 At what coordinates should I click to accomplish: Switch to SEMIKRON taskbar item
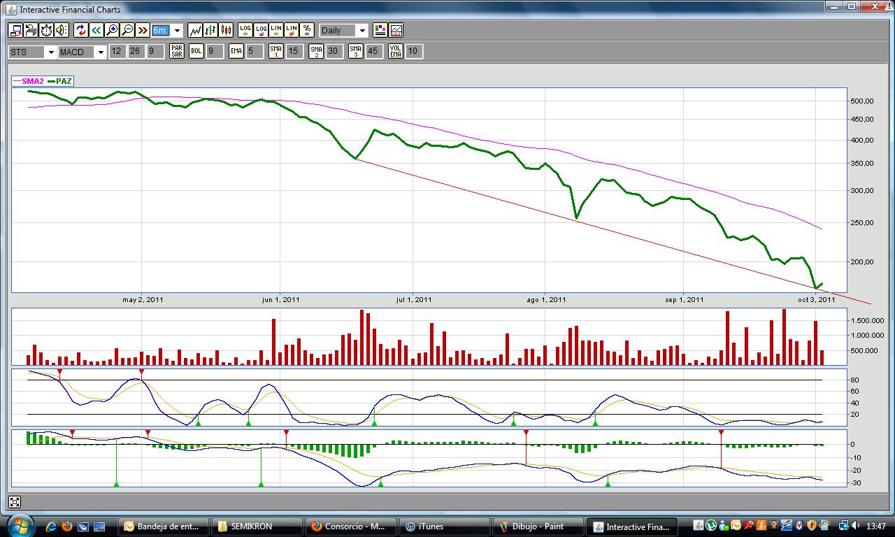(258, 527)
